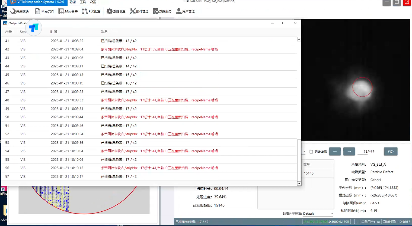Open the Map文件 toolbar item

pyautogui.click(x=45, y=11)
